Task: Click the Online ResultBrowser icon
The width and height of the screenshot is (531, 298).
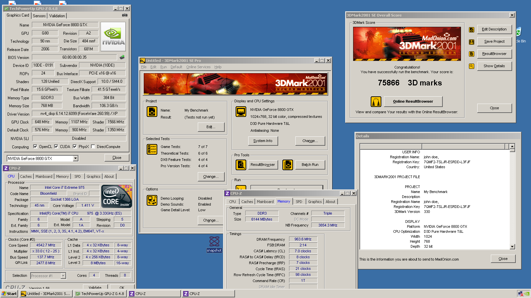Action: click(x=376, y=102)
